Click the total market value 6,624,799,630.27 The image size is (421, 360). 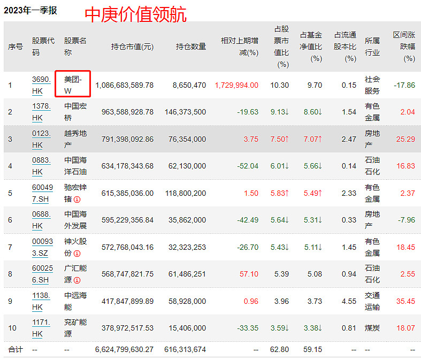tap(124, 349)
